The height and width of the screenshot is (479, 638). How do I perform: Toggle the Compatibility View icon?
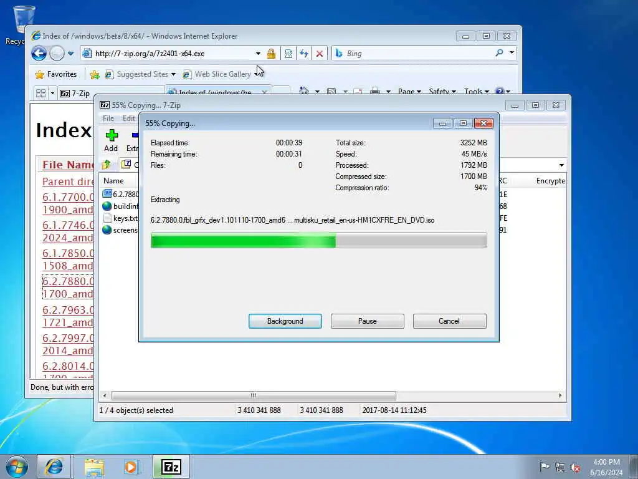[288, 54]
